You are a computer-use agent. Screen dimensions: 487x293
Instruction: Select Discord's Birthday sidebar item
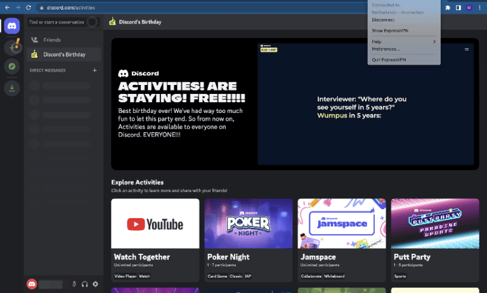pyautogui.click(x=63, y=55)
